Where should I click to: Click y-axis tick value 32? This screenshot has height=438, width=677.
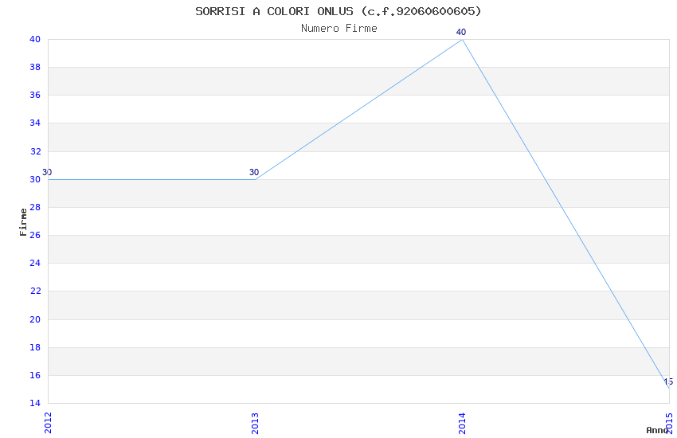[x=35, y=151]
